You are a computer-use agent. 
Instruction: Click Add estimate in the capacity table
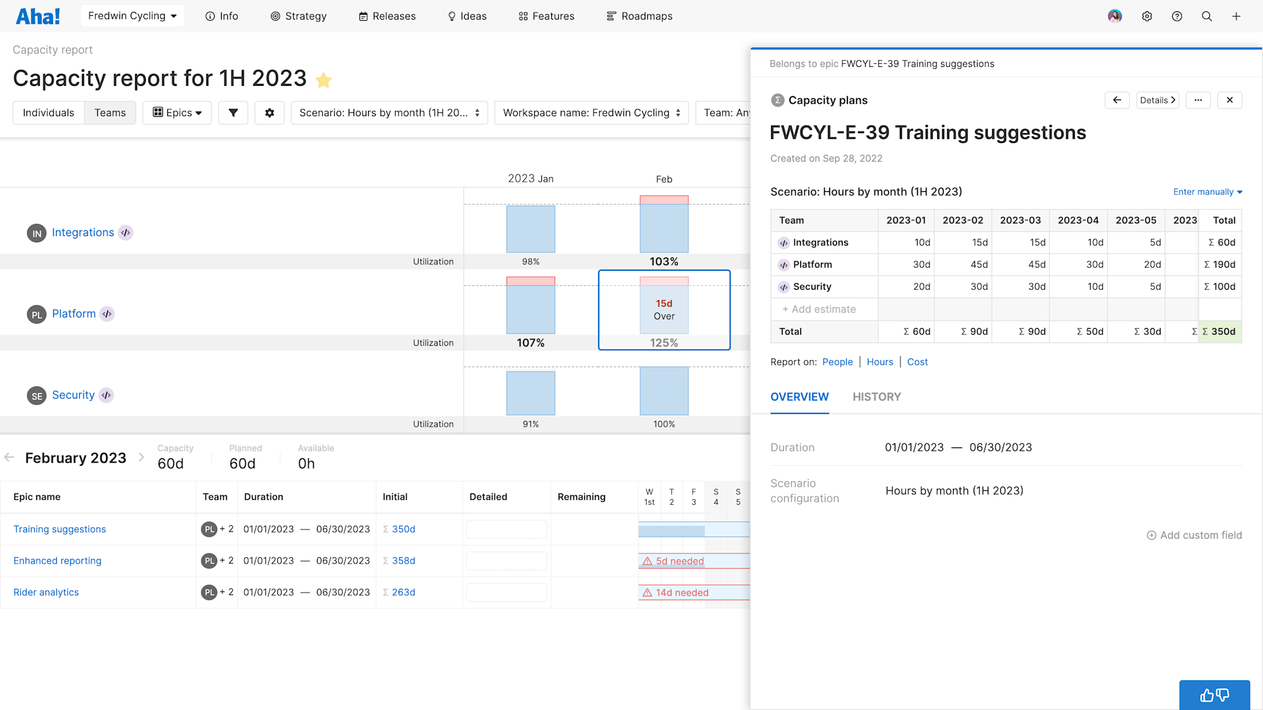[819, 309]
